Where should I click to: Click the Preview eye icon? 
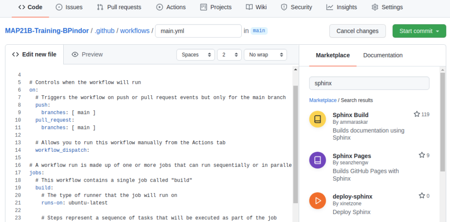click(x=75, y=54)
